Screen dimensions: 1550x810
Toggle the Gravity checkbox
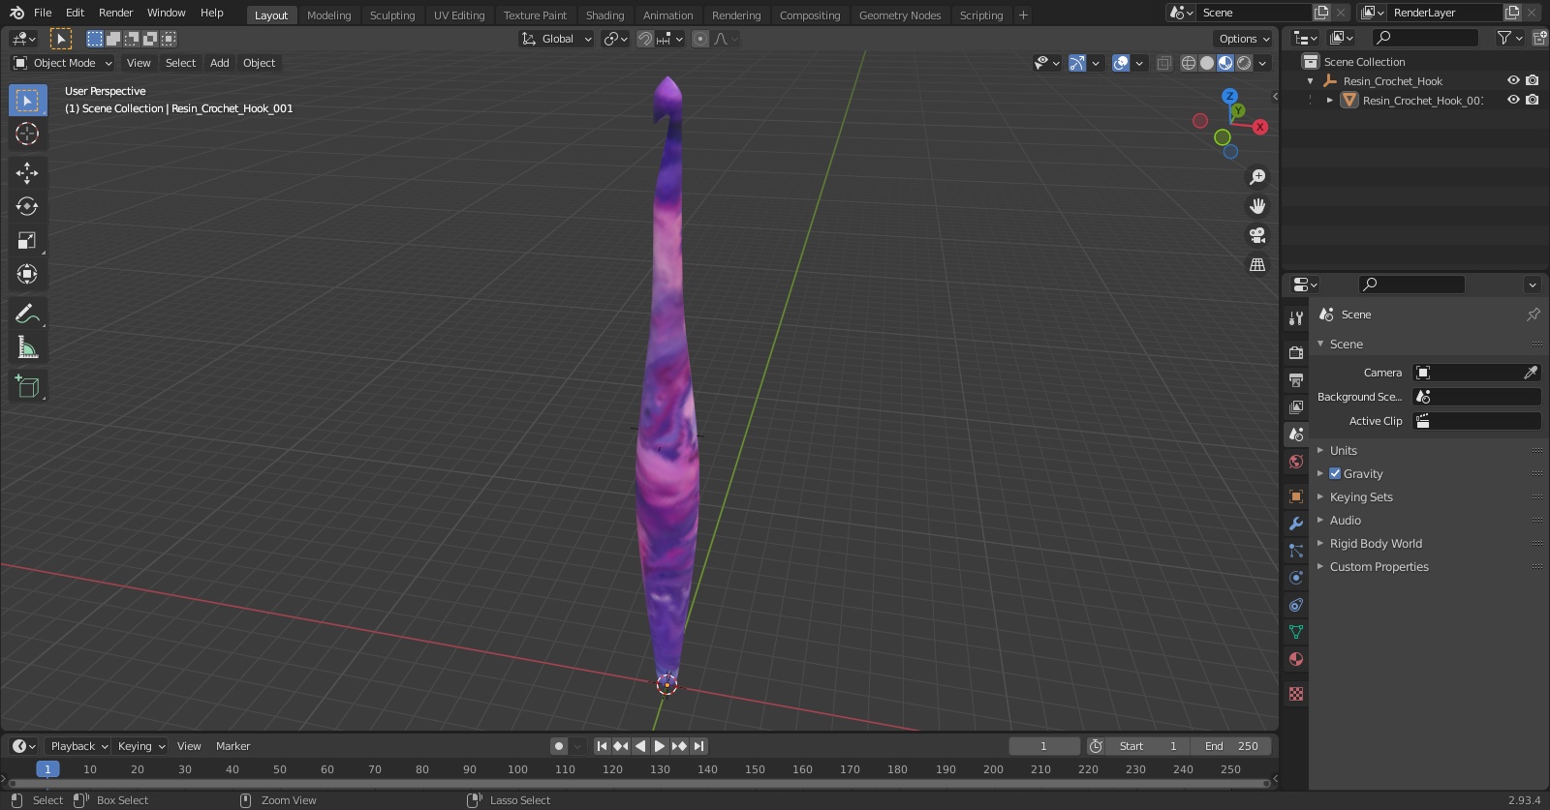coord(1335,473)
